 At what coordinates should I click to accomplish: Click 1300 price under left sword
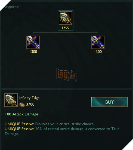[33, 52]
